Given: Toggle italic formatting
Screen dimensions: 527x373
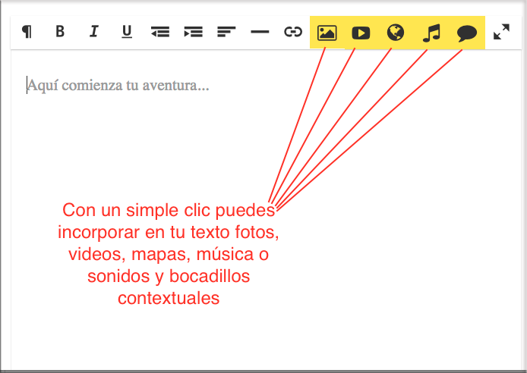Looking at the screenshot, I should (94, 32).
